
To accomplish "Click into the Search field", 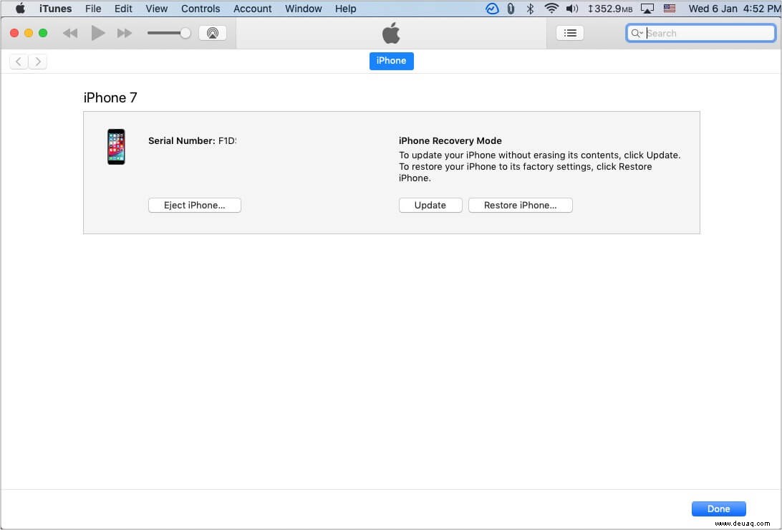I will [x=700, y=33].
